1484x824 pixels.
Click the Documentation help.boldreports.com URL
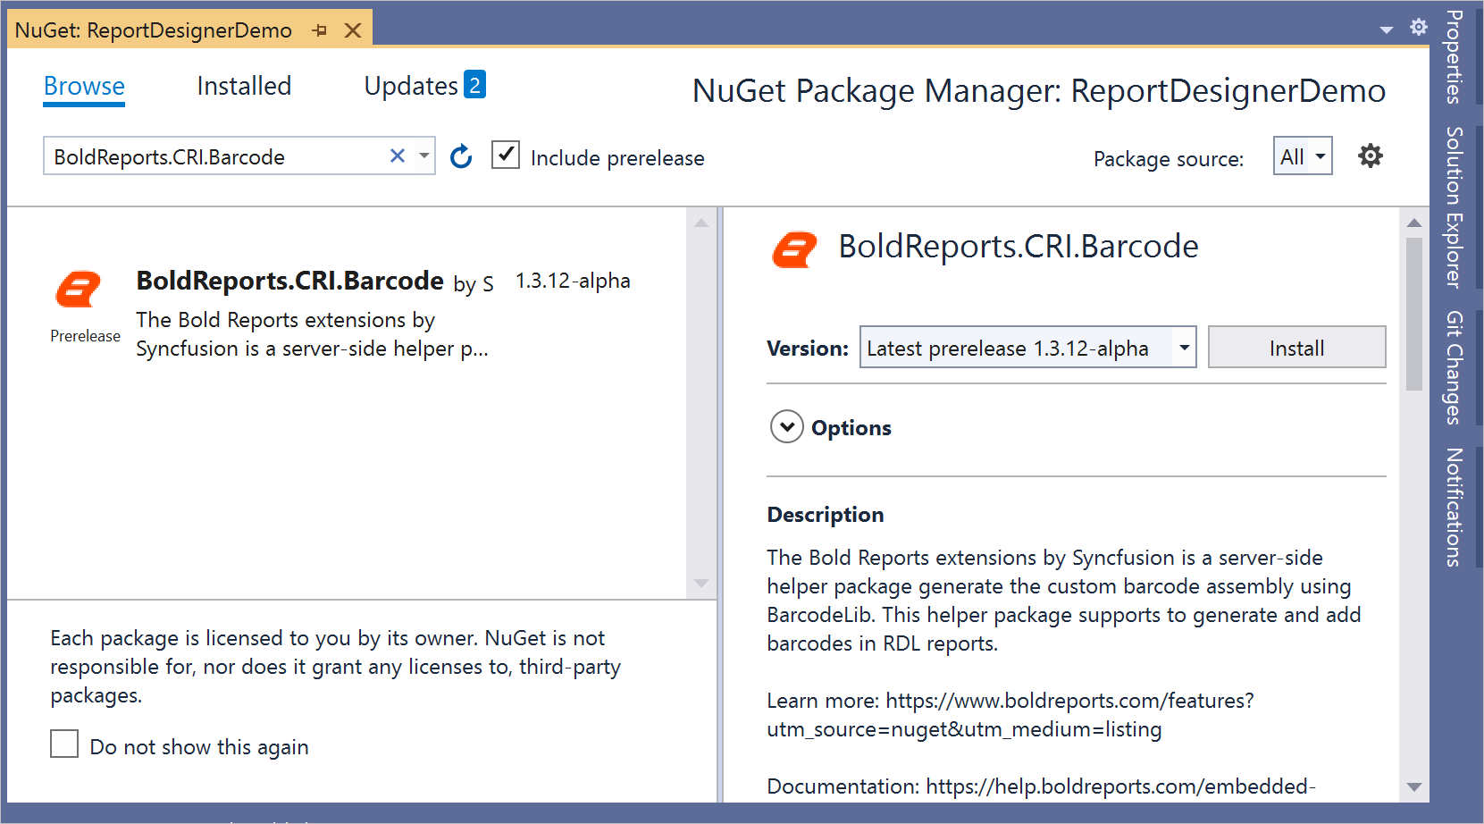[1120, 786]
